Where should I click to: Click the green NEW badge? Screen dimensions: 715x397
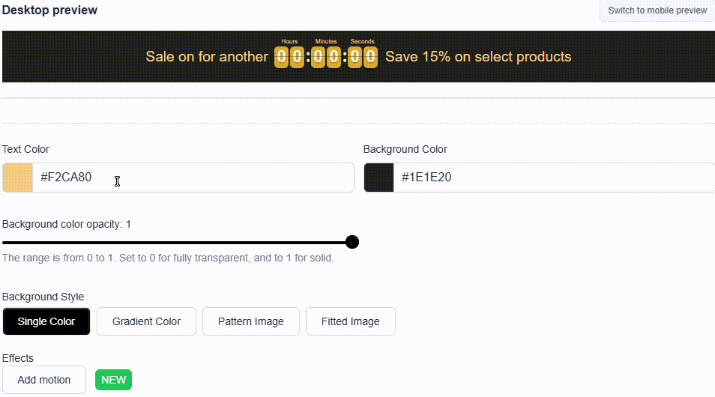click(x=113, y=380)
